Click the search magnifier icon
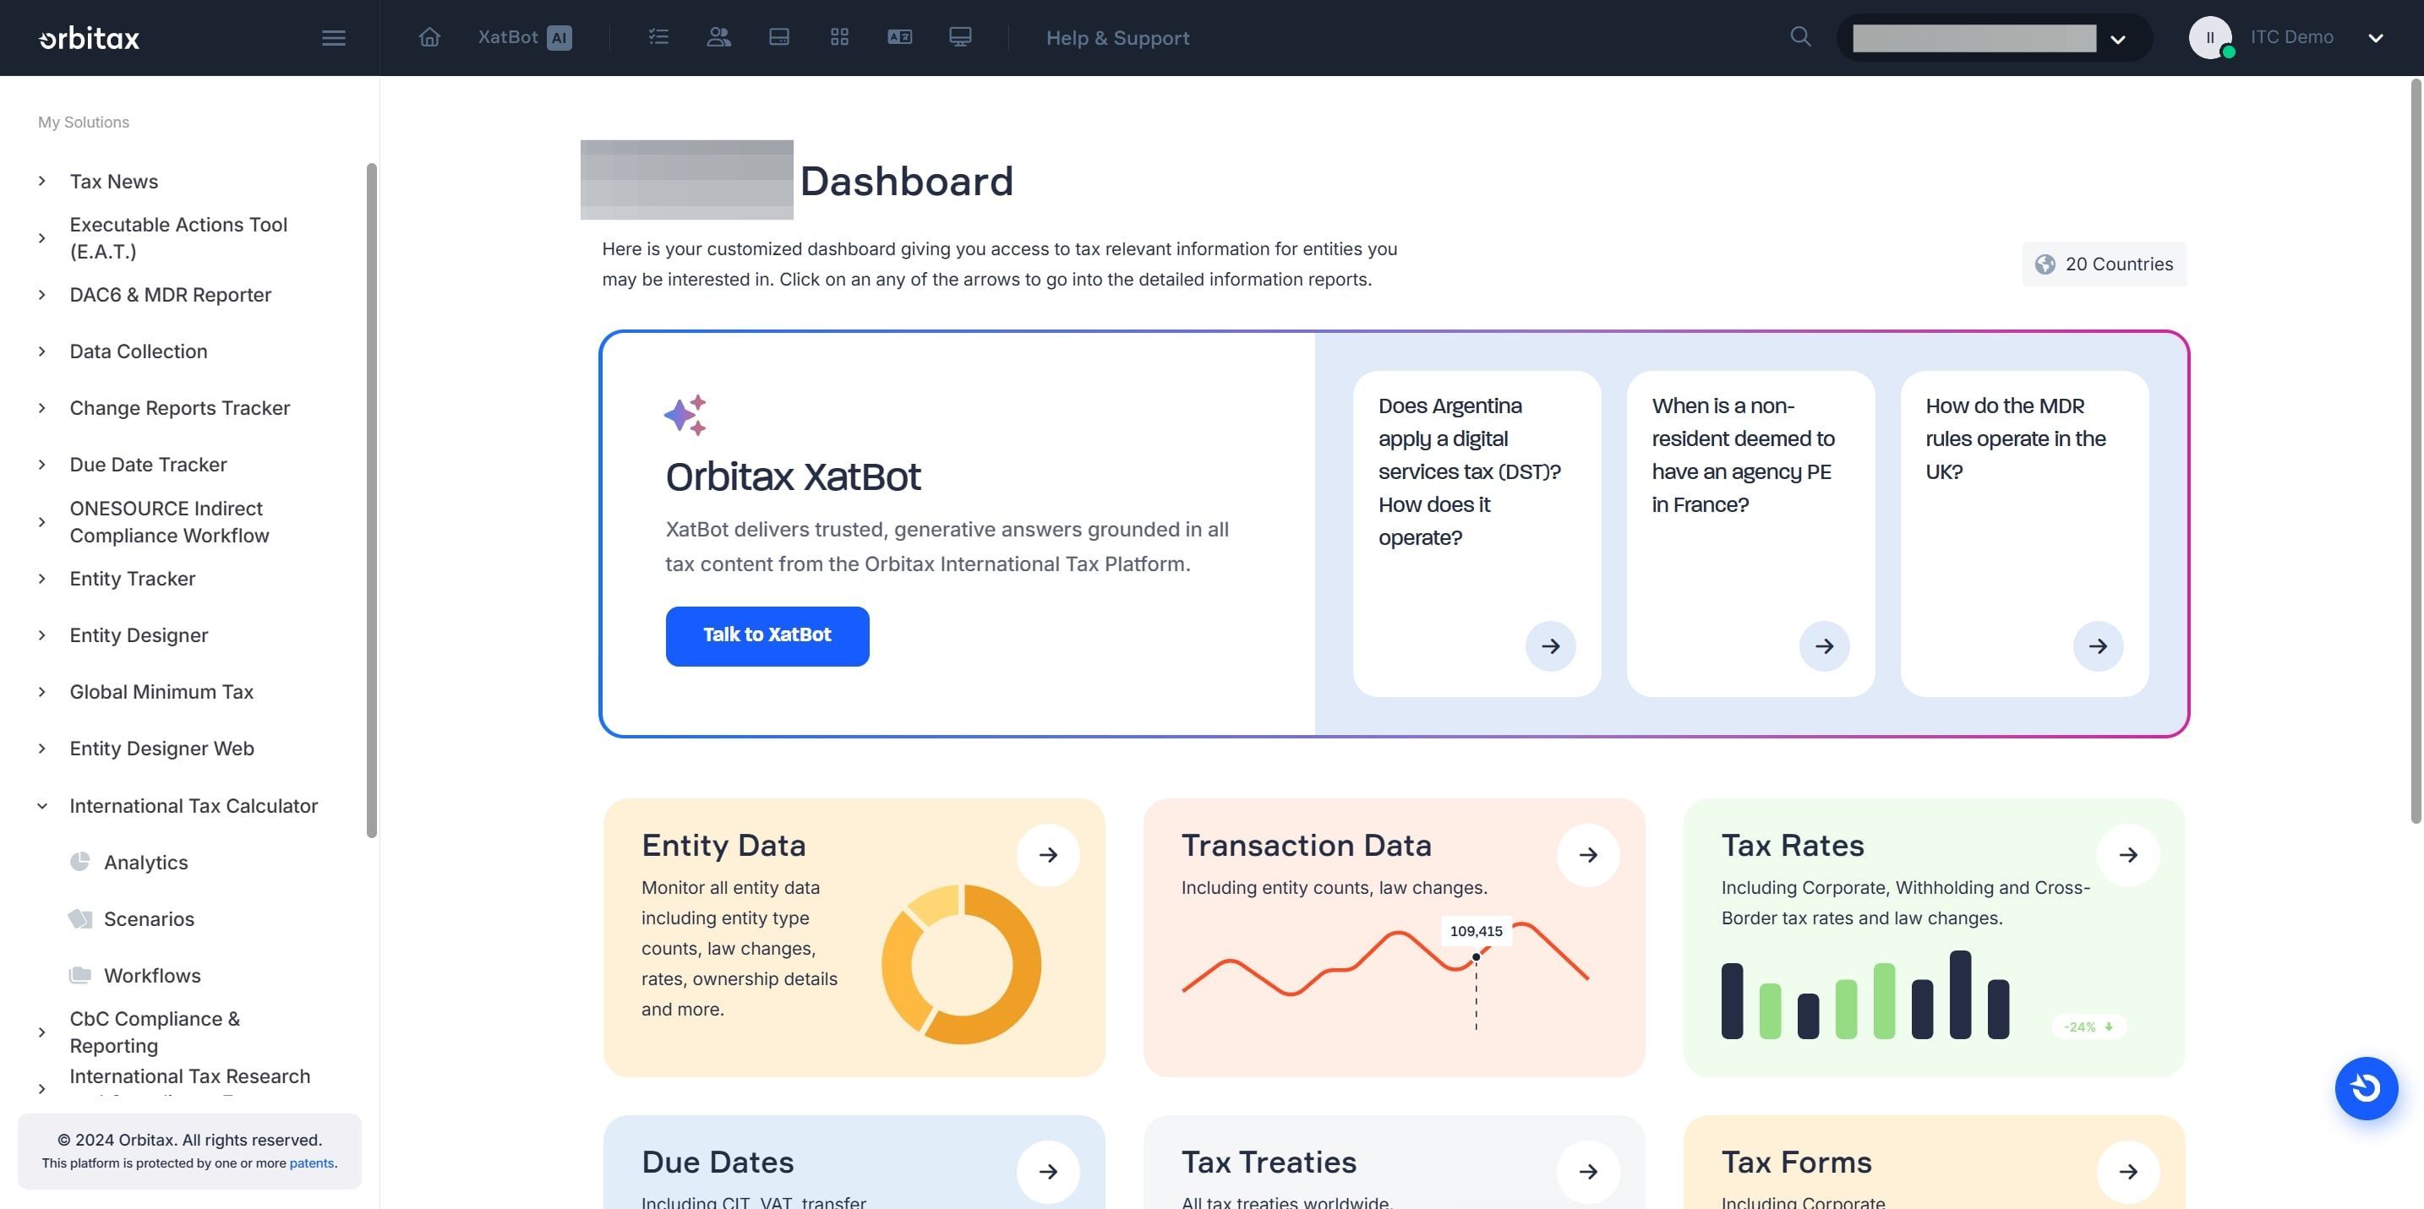Image resolution: width=2424 pixels, height=1209 pixels. [1800, 36]
